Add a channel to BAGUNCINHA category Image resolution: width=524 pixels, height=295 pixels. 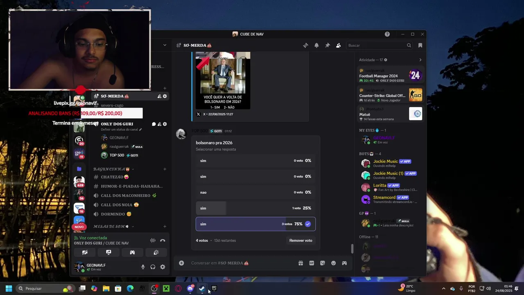tap(165, 169)
